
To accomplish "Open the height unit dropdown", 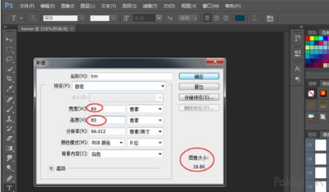I will pos(145,120).
